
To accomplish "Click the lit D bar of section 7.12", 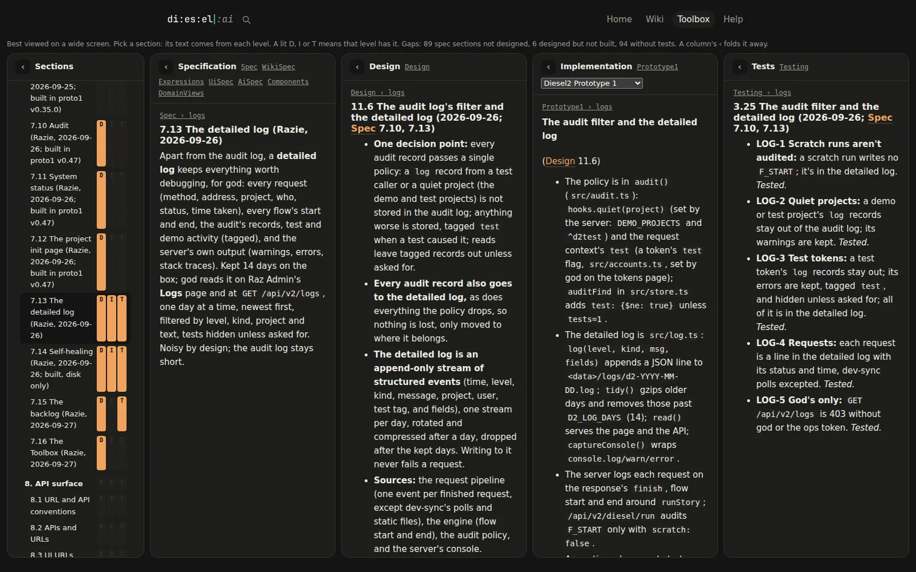I will [101, 261].
